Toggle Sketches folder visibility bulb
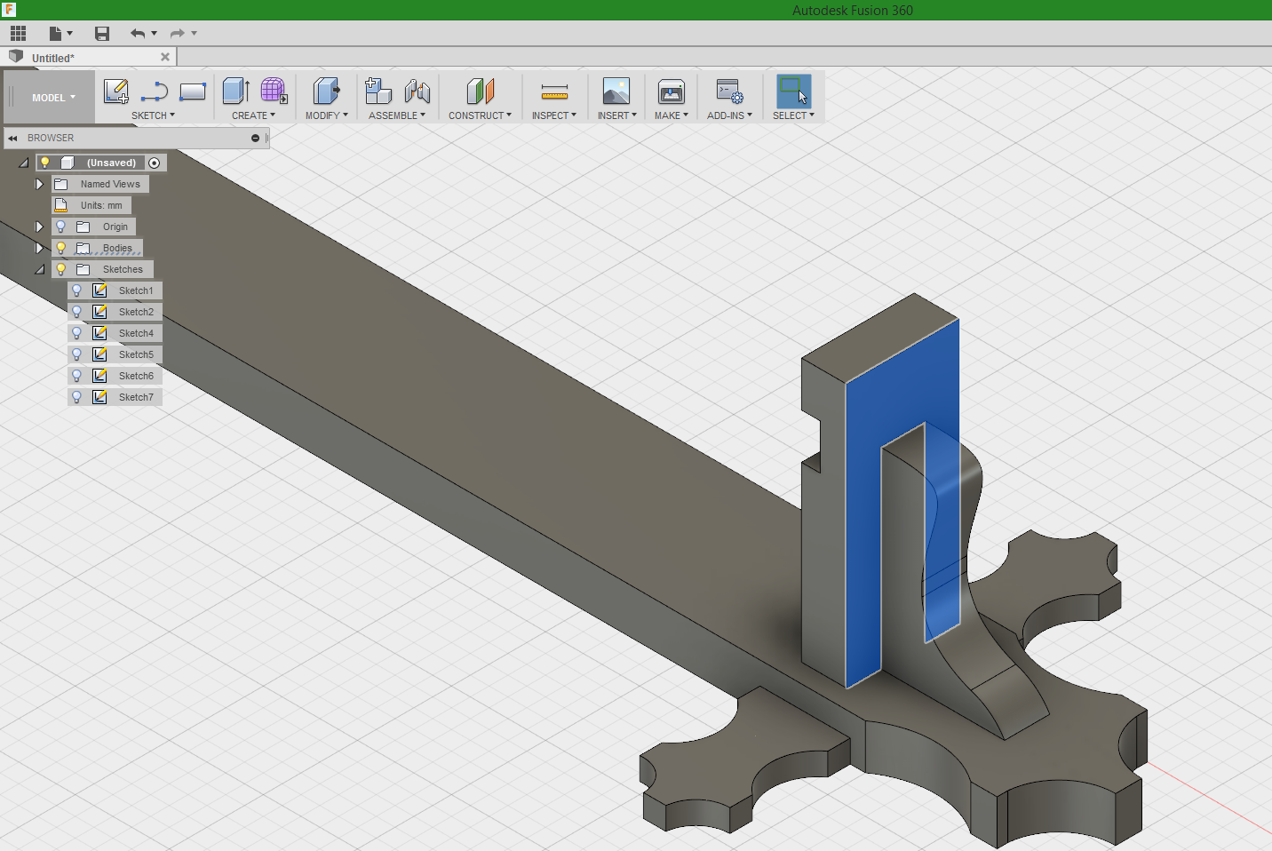The image size is (1272, 851). [x=60, y=269]
